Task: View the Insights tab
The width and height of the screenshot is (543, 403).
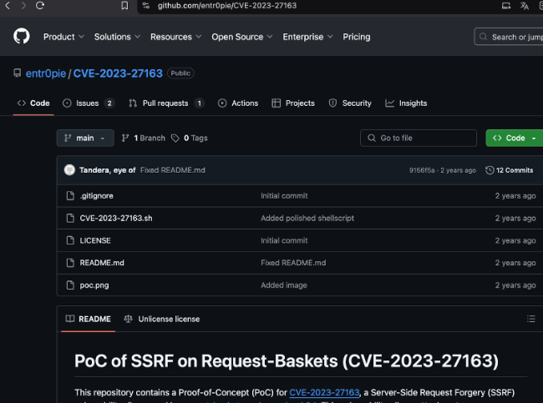Action: click(x=406, y=103)
